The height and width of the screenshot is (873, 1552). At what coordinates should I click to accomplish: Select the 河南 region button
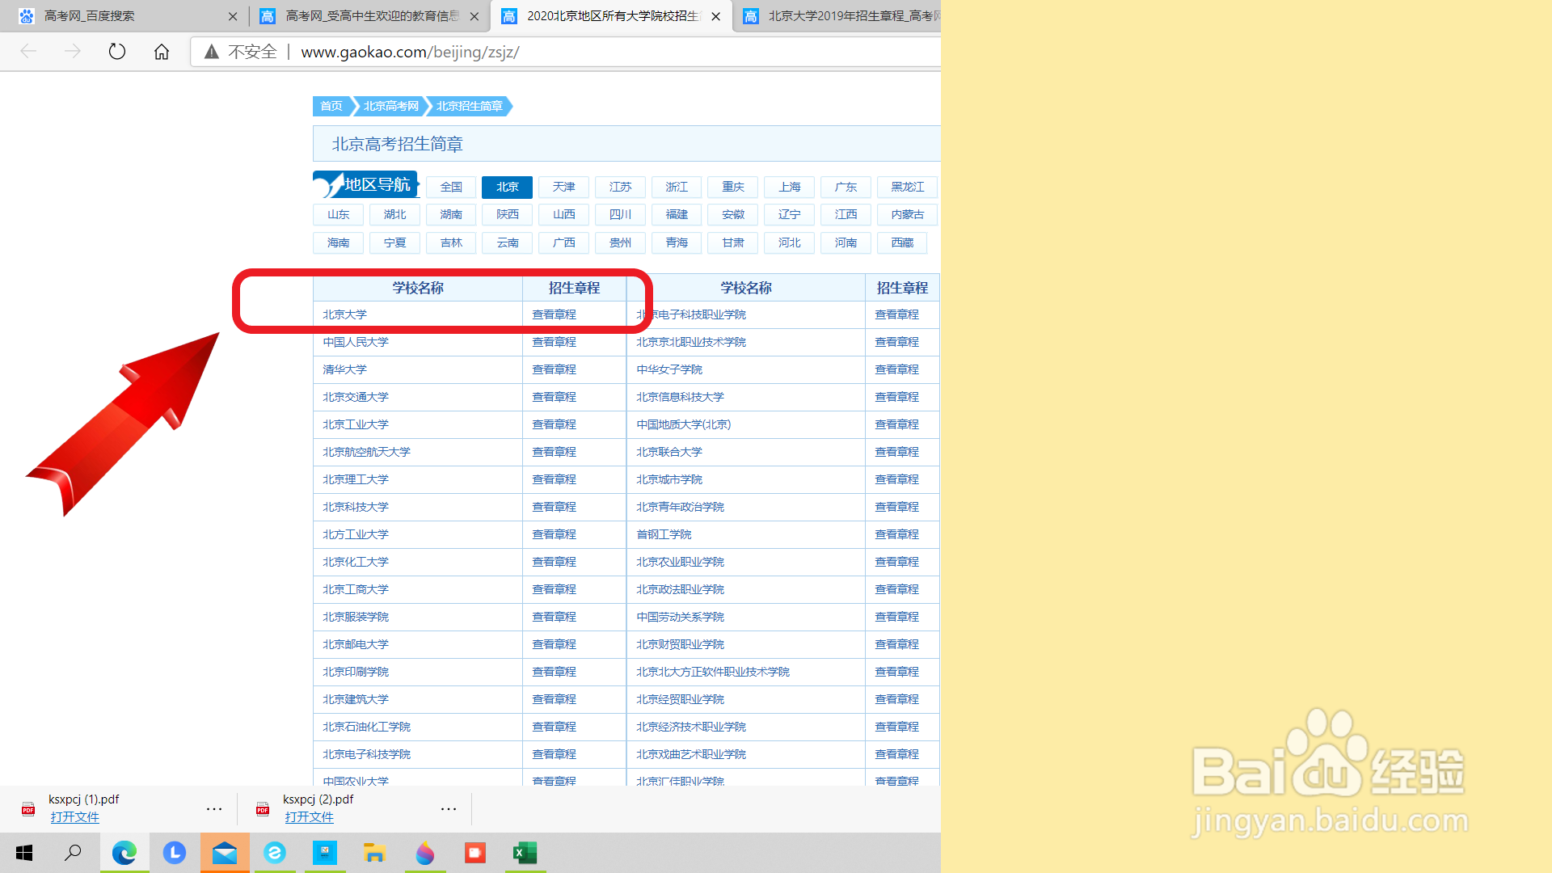(846, 242)
